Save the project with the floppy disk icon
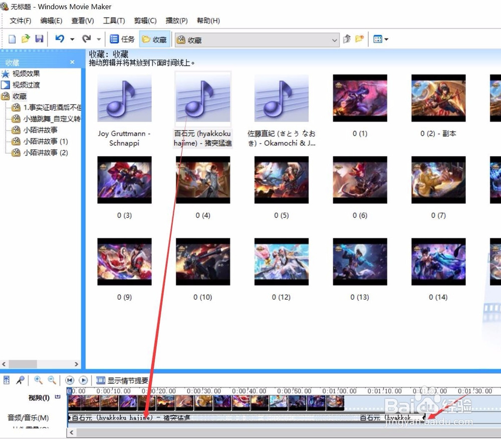Image resolution: width=501 pixels, height=439 pixels. (39, 39)
